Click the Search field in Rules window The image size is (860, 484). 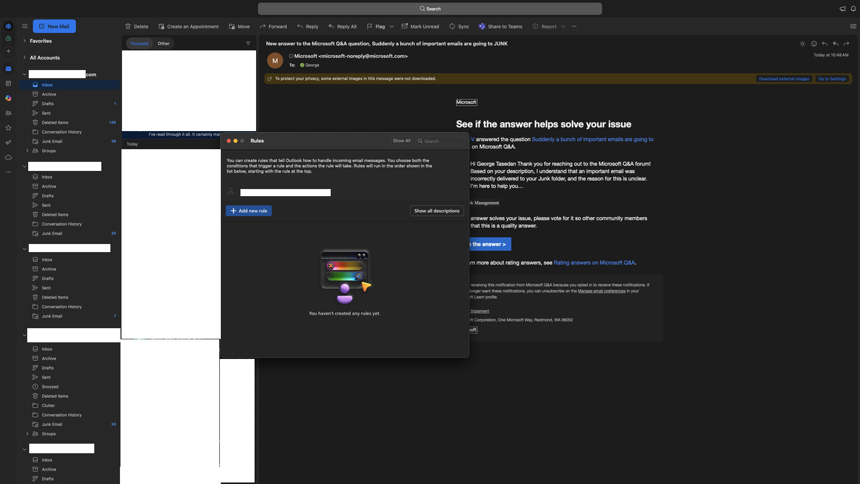pos(440,141)
